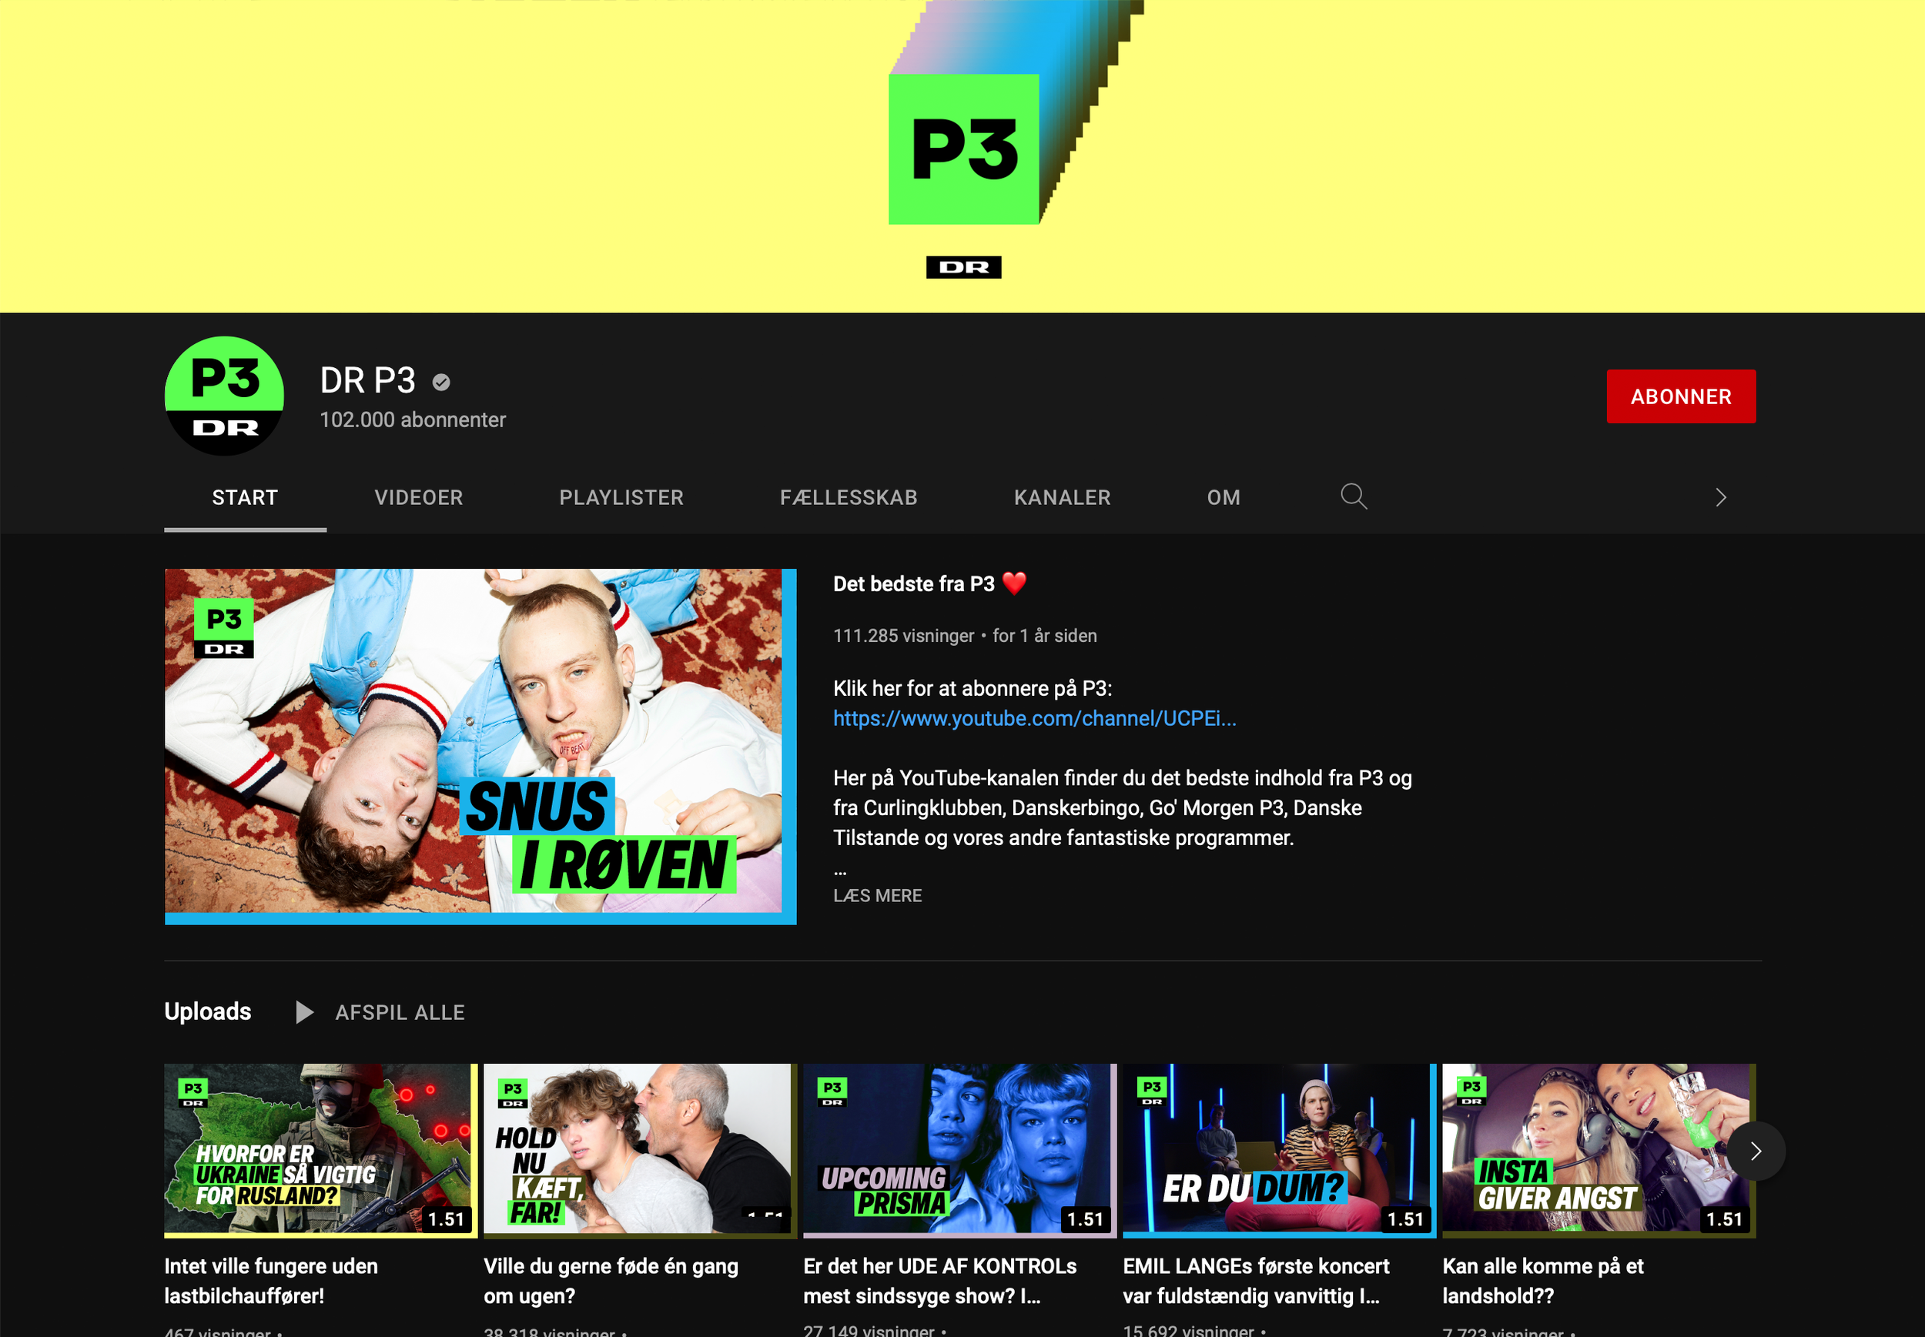This screenshot has height=1337, width=1925.
Task: Click the DR P3 channel avatar
Action: pyautogui.click(x=225, y=396)
